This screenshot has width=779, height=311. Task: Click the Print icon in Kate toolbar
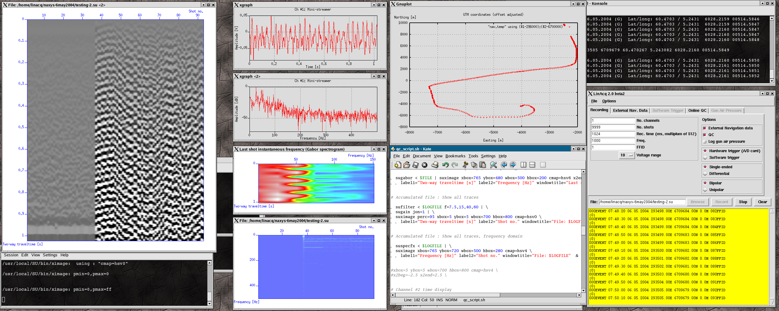(x=435, y=165)
